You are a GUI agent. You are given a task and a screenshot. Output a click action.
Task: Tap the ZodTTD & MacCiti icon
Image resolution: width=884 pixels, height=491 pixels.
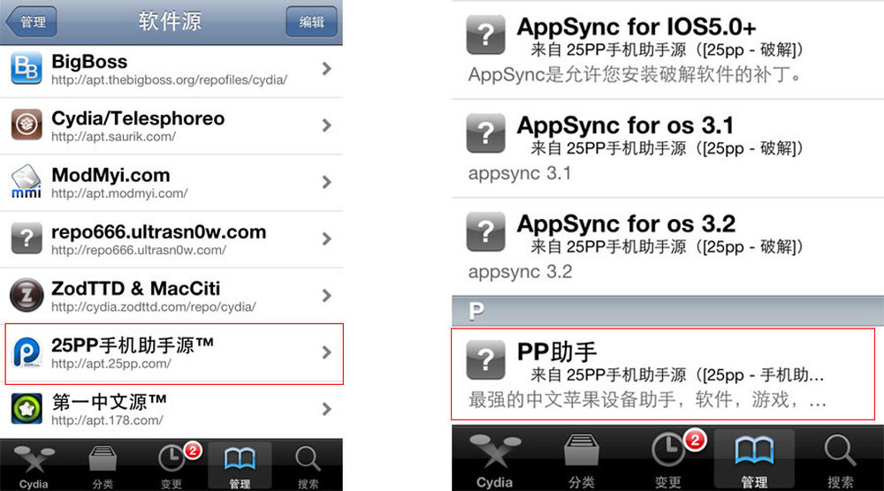pyautogui.click(x=26, y=295)
